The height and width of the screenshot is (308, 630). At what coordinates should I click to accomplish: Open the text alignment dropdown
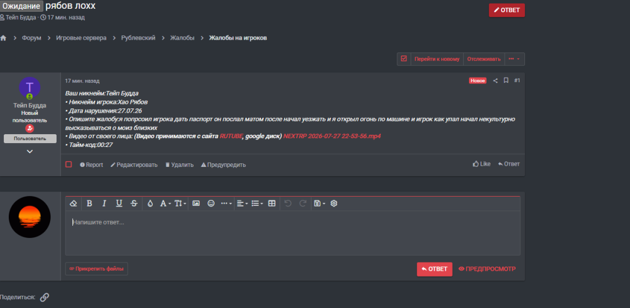[242, 204]
